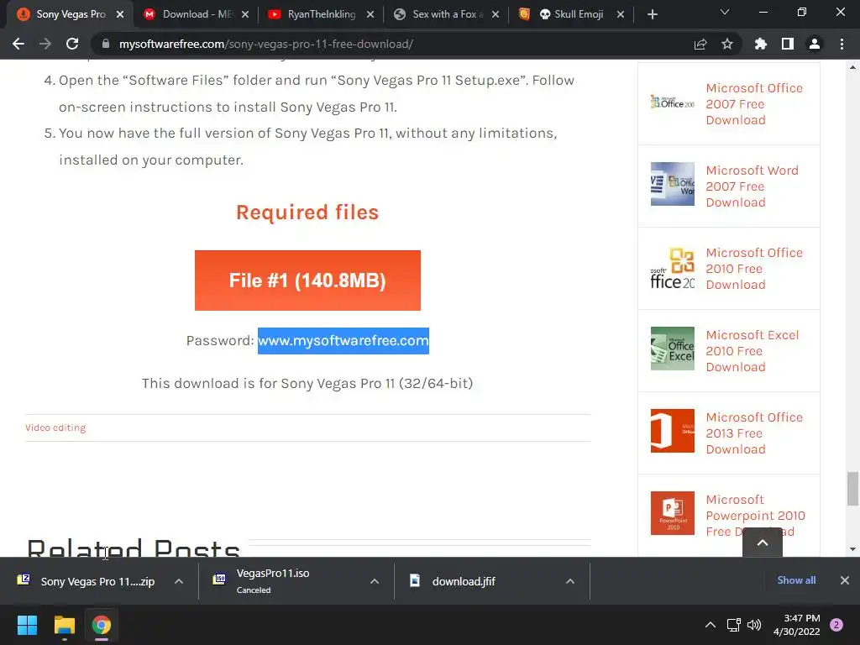This screenshot has height=645, width=860.
Task: Open a new tab with plus button
Action: pos(652,14)
